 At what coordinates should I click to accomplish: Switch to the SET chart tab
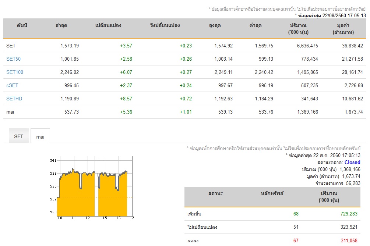(19, 136)
